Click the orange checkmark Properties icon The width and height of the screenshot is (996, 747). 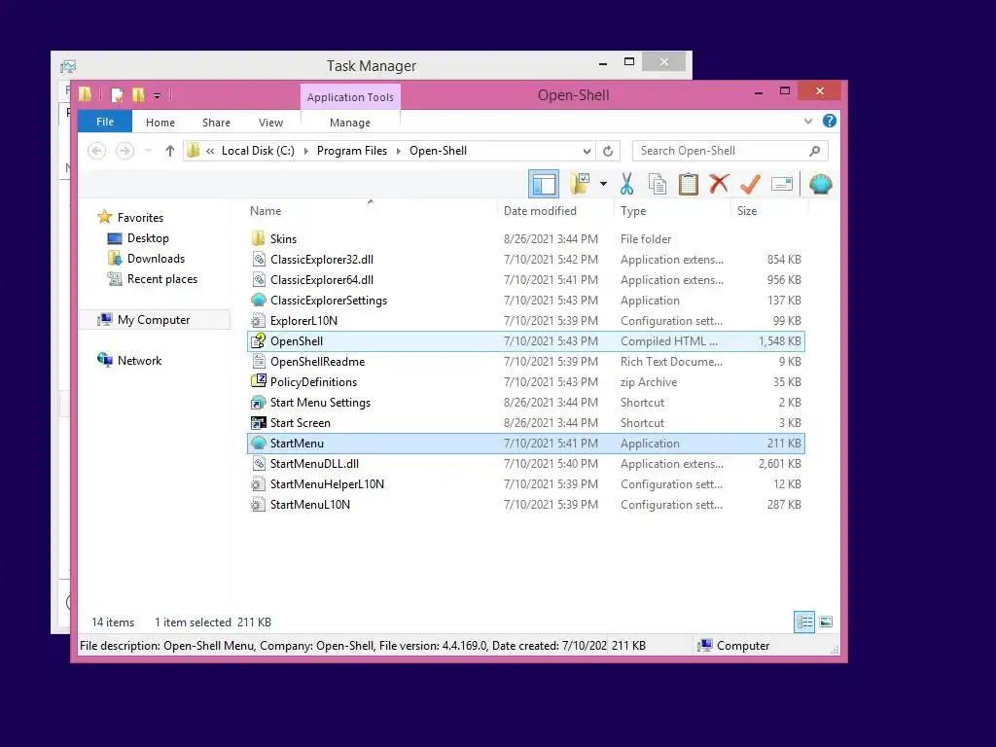(750, 184)
